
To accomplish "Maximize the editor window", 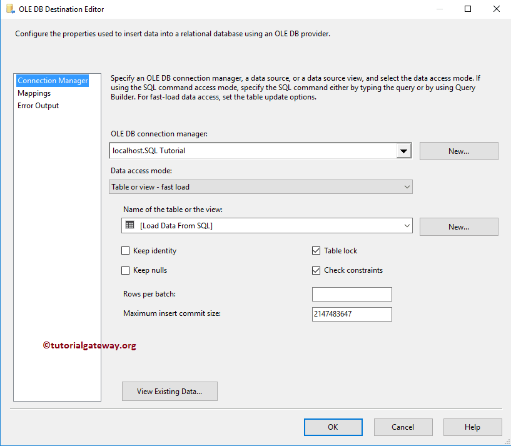I will (468, 9).
